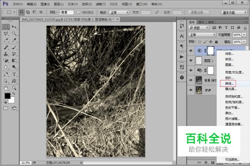Select the Brush tool
This screenshot has height=166, width=250.
pos(14,47)
